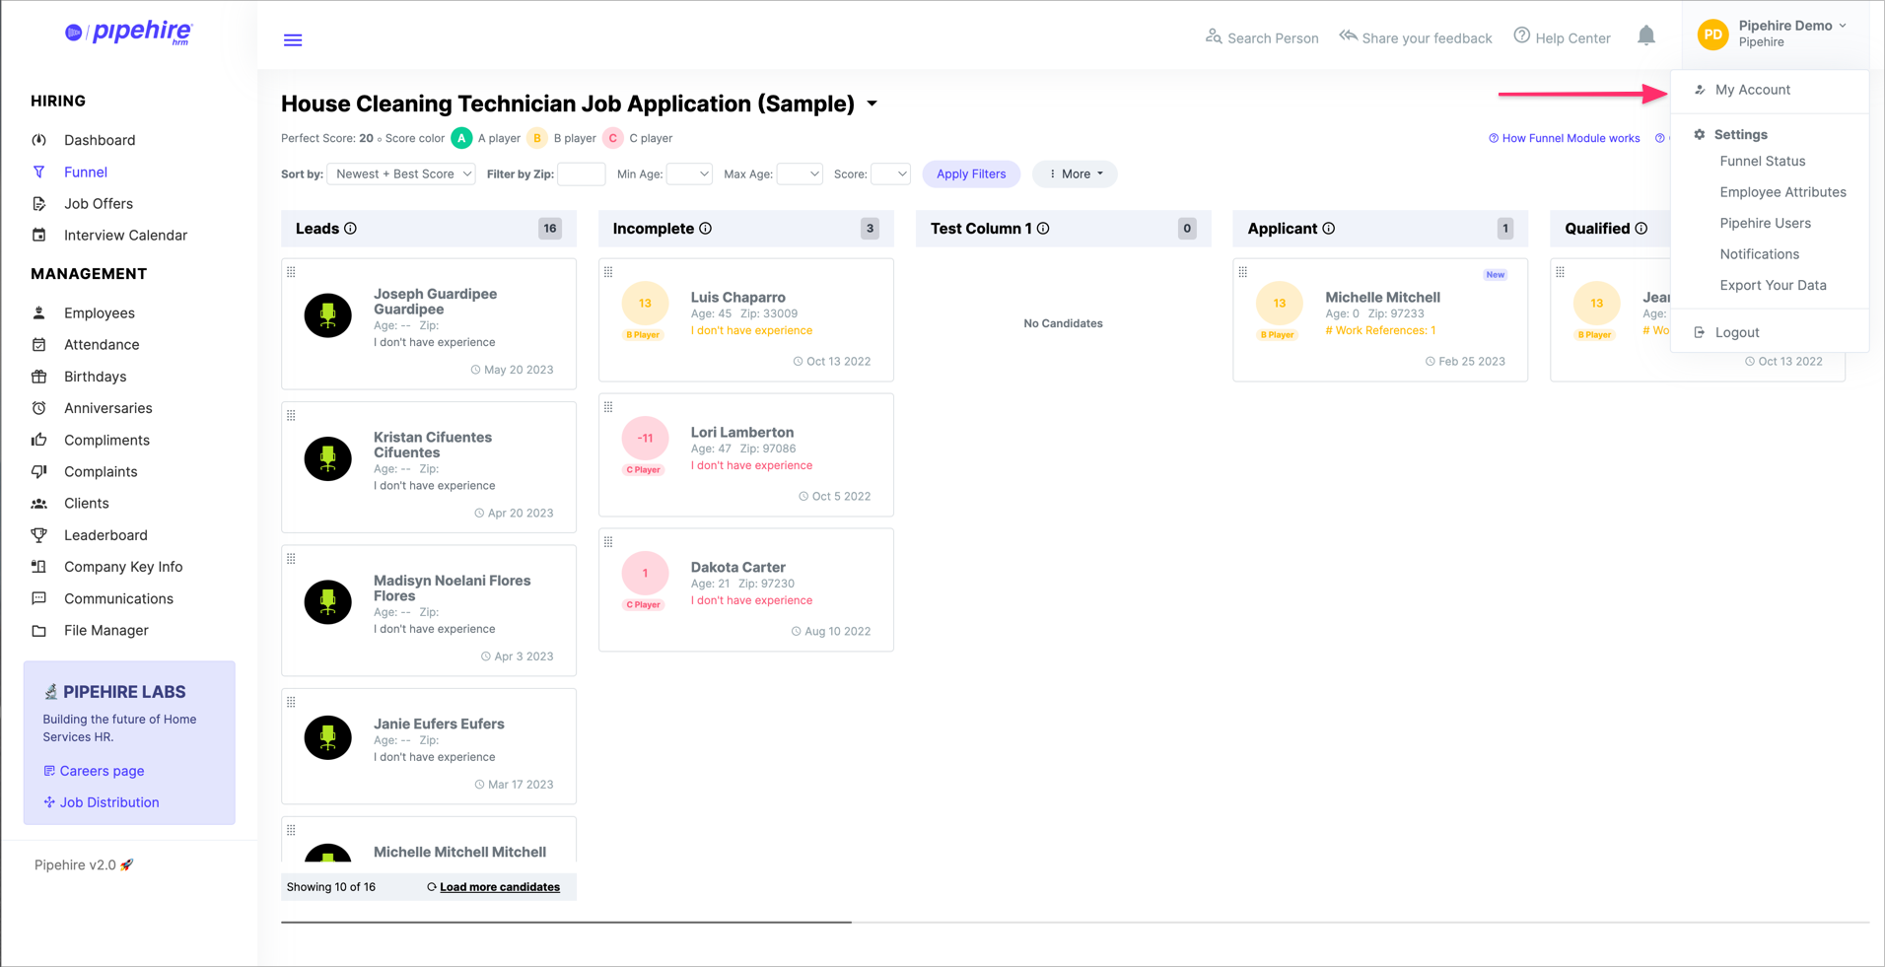Open Employee Attributes settings
Screen dimensions: 1885x967
pos(1782,192)
